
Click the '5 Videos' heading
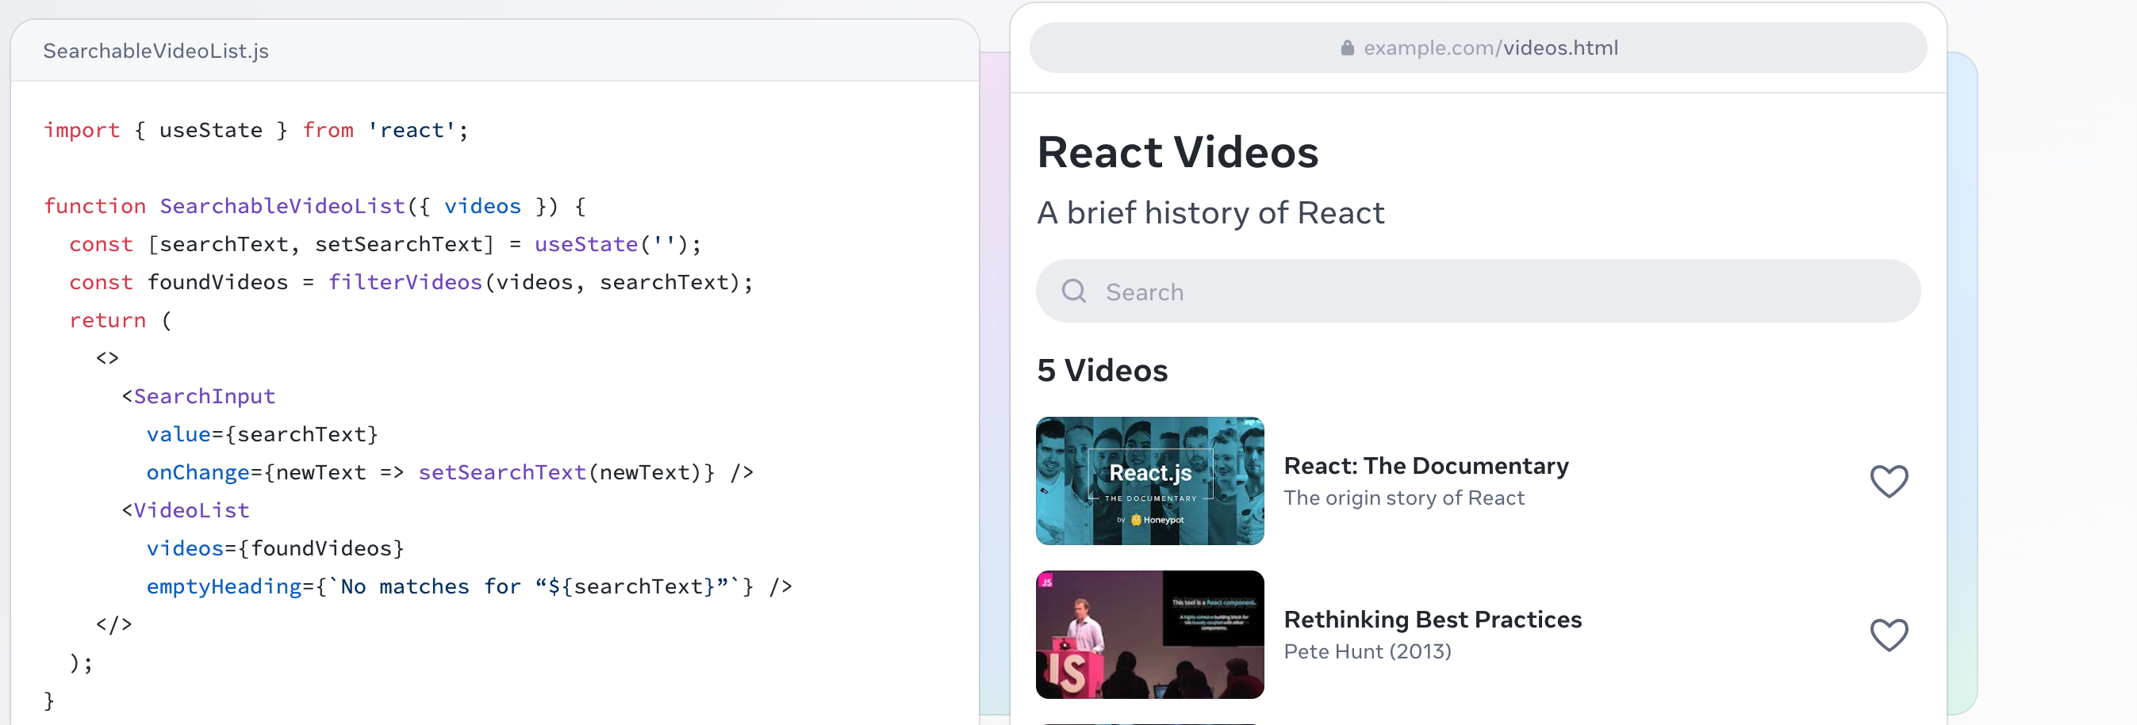(x=1102, y=370)
